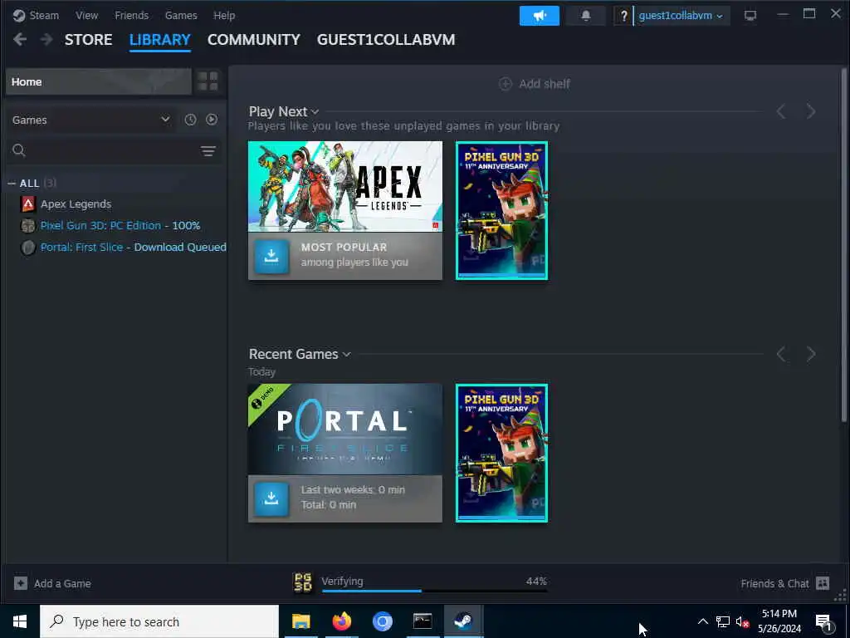Viewport: 850px width, 638px height.
Task: Open Portal First Slice cover art
Action: click(344, 429)
